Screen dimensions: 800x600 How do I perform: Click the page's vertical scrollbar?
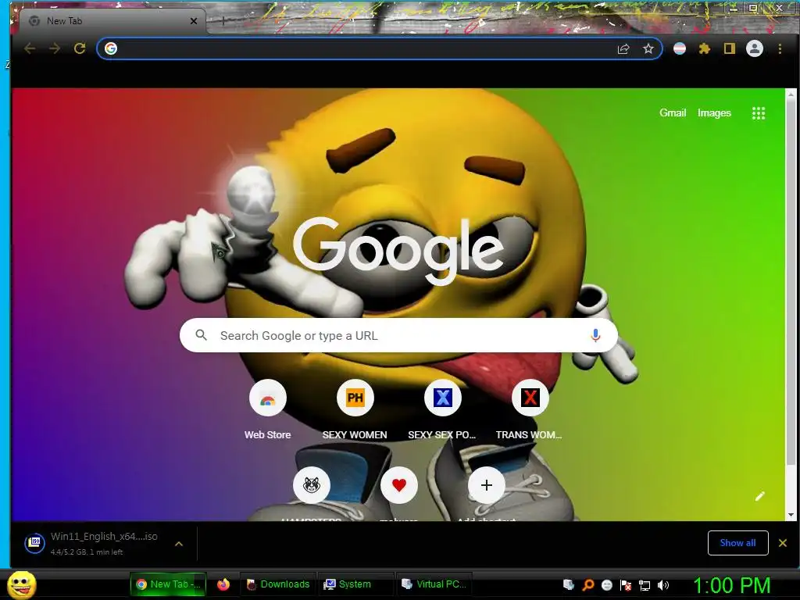tap(791, 282)
